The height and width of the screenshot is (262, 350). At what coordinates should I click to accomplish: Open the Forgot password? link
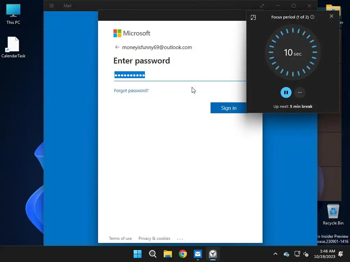point(131,90)
